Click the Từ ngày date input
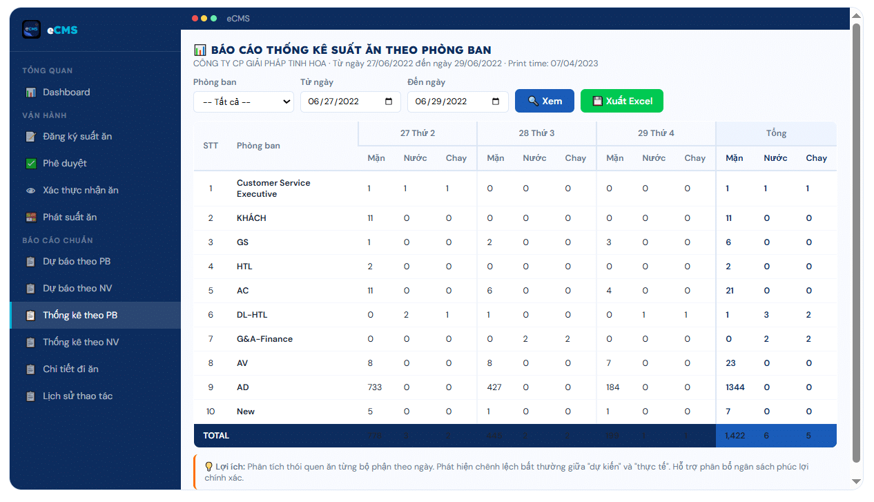 351,102
